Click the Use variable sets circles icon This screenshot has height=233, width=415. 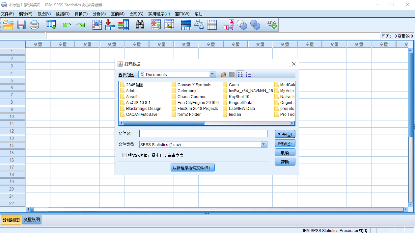pos(242,25)
